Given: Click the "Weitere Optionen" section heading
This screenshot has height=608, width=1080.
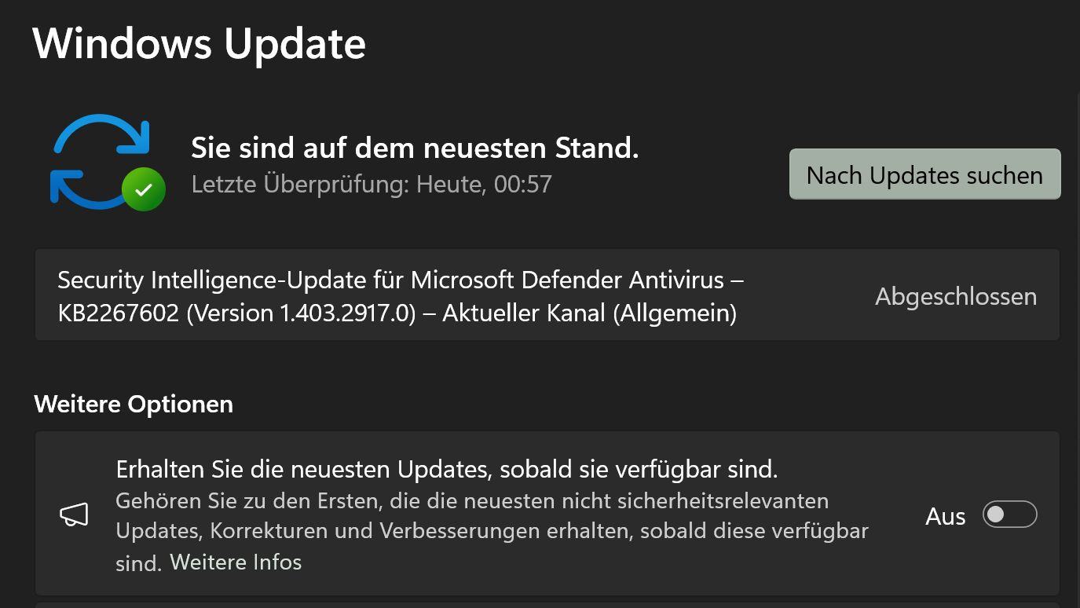Looking at the screenshot, I should click(x=134, y=404).
